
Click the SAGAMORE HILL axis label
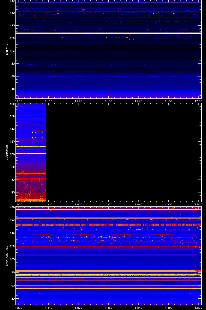[x=7, y=256]
